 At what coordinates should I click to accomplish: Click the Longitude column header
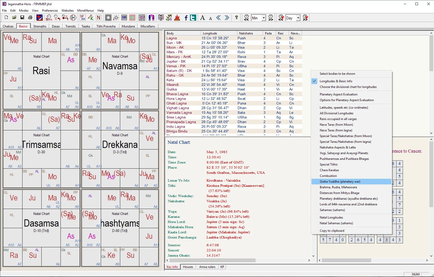point(219,33)
